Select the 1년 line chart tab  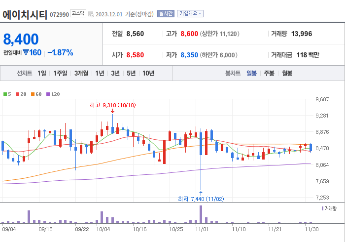pyautogui.click(x=100, y=73)
